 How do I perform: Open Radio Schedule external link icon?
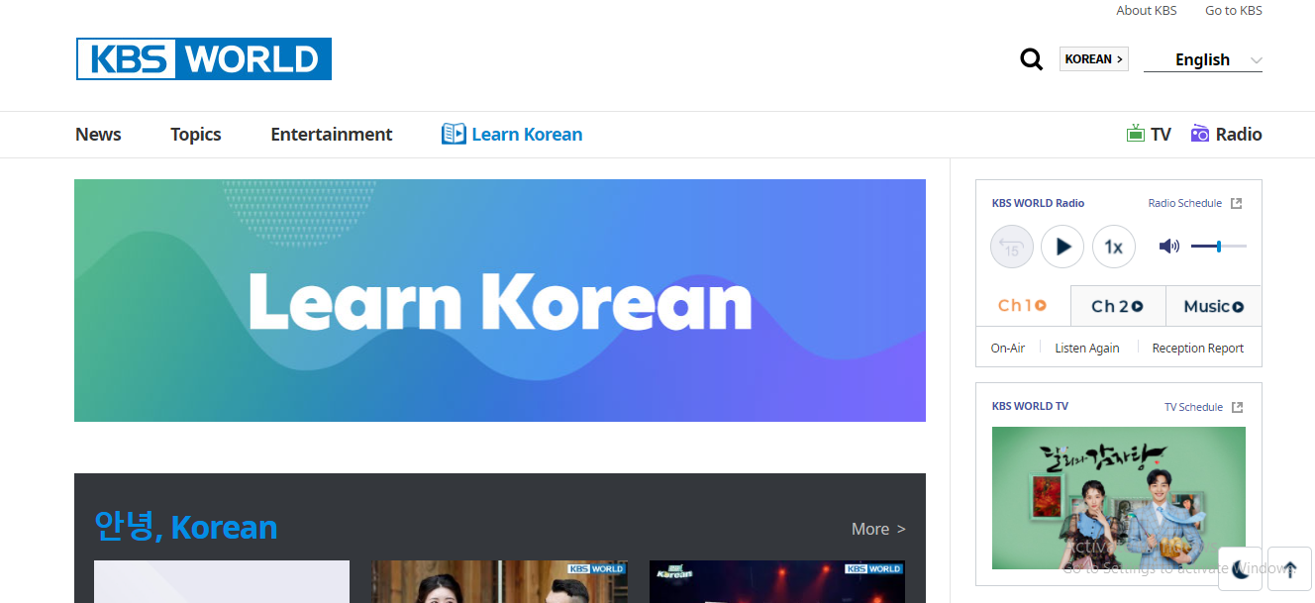(x=1236, y=203)
